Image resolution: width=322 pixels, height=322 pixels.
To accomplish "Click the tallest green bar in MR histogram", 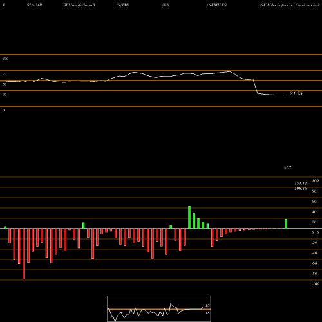I will [189, 218].
